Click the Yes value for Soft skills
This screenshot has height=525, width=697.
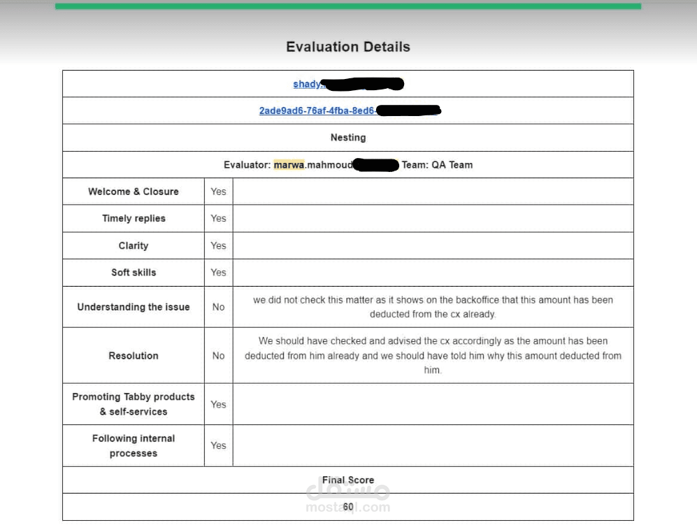(x=218, y=273)
